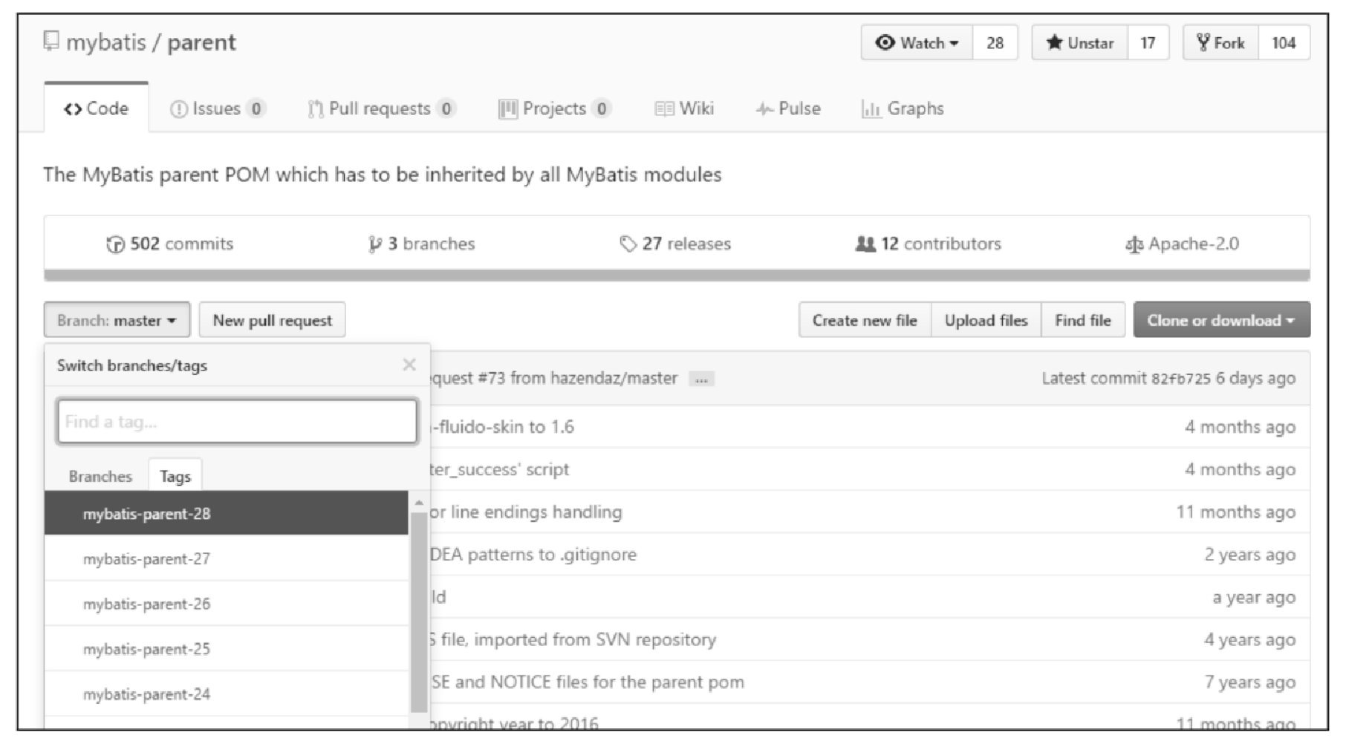Open the Pull requests tab
Screen dimensions: 1346x744
(381, 108)
